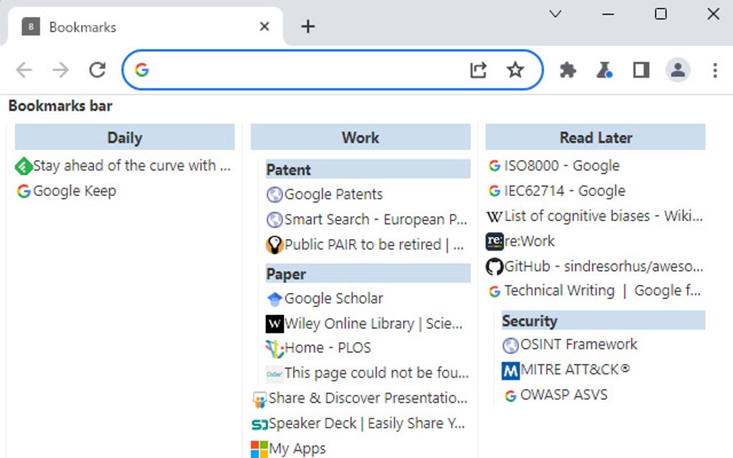
Task: Click the bookmark star icon
Action: (x=515, y=70)
